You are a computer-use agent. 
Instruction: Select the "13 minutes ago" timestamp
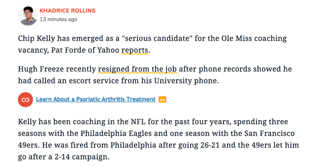click(x=58, y=20)
